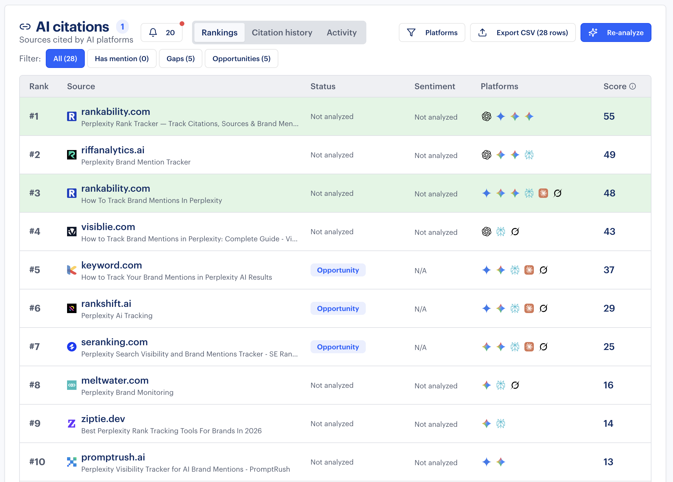This screenshot has width=673, height=482.
Task: Click the ChatGPT icon in visiblie.com row
Action: (x=486, y=231)
